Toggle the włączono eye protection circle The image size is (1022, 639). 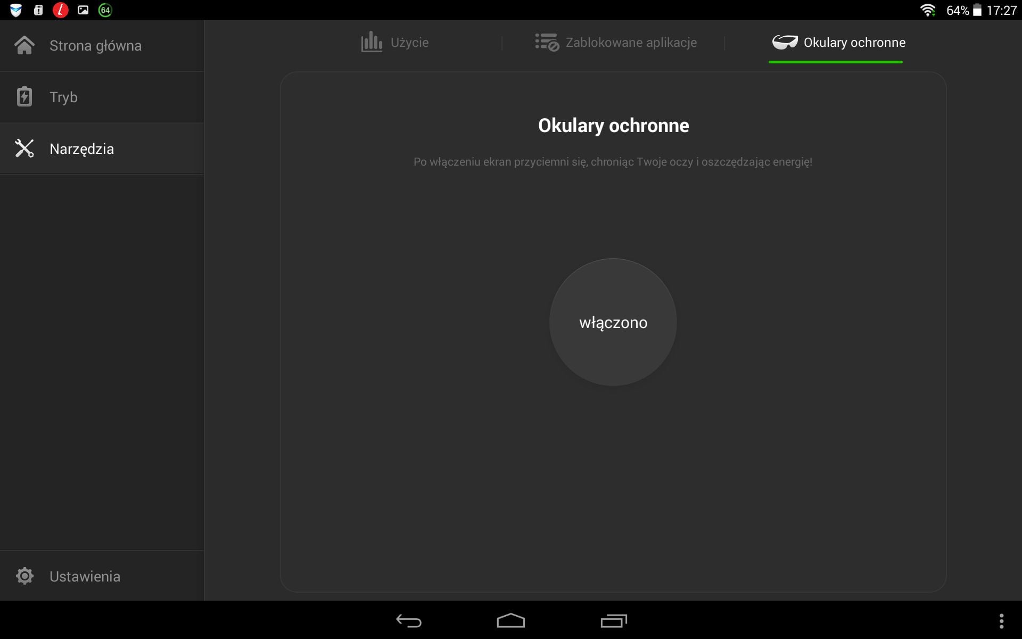point(613,322)
